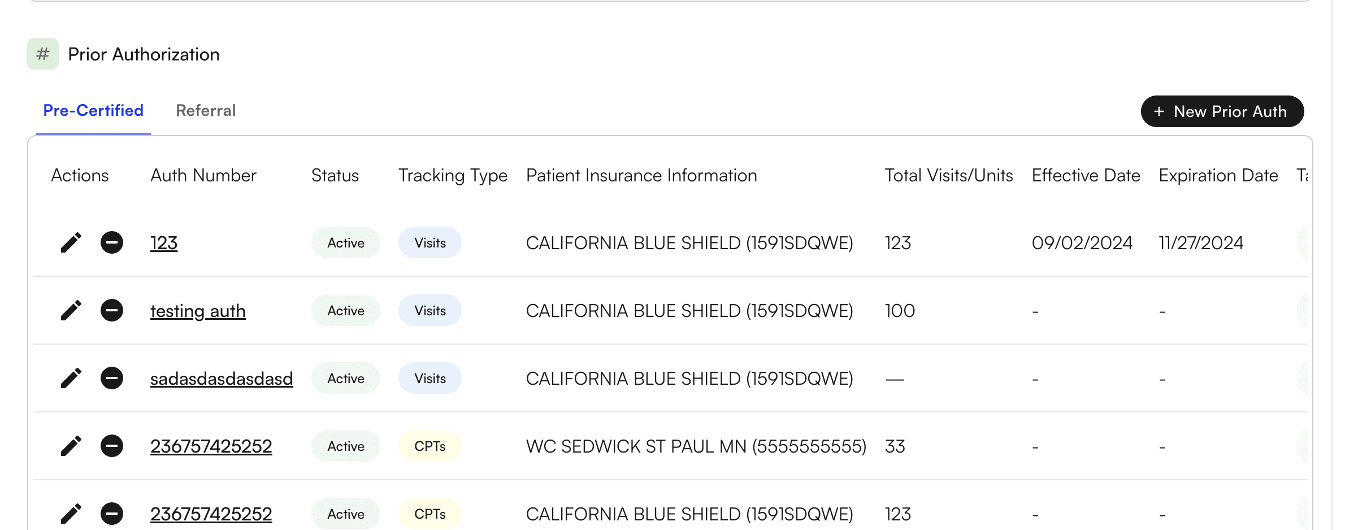
Task: Click the Prior Authorization hash icon
Action: (43, 54)
